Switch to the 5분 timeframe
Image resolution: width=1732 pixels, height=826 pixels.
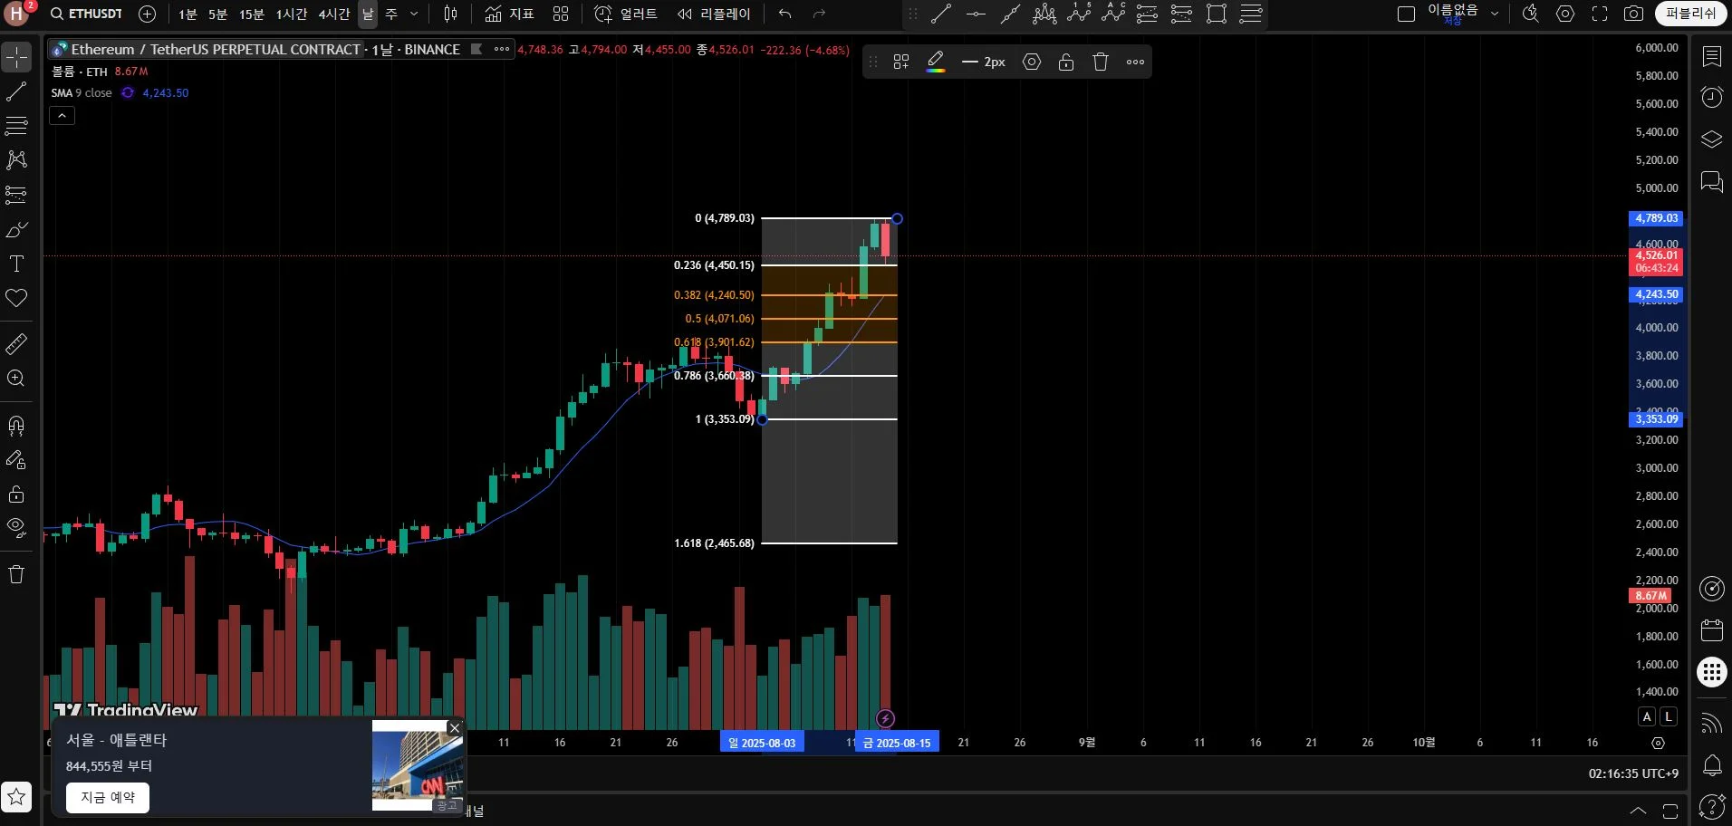point(218,14)
